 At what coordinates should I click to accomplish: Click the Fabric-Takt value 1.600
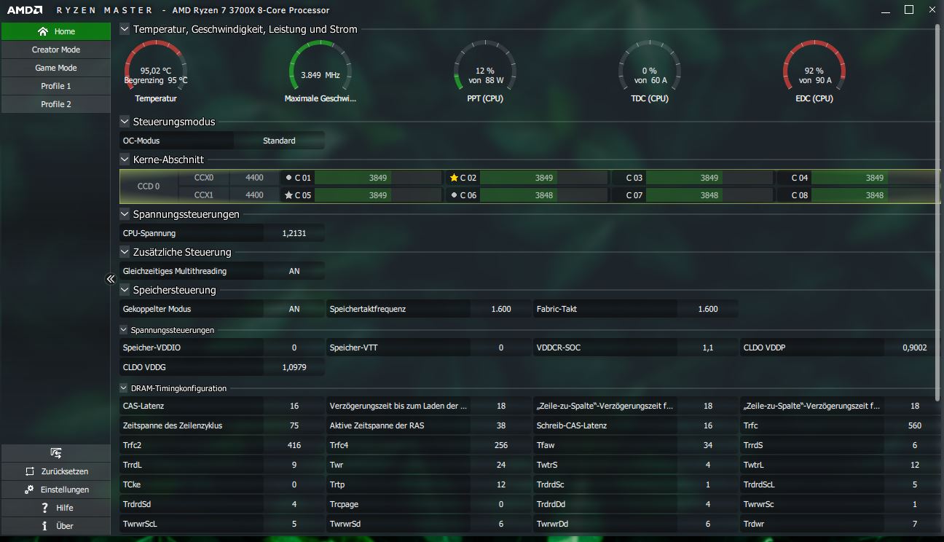[708, 309]
